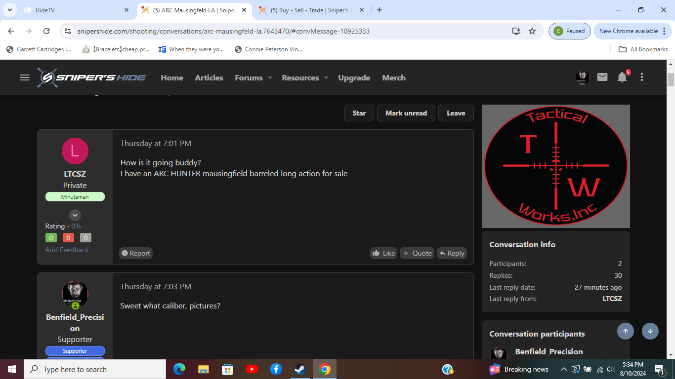Screen dimensions: 675x379
Task: Open the hamburger navigation menu
Action: pyautogui.click(x=25, y=77)
